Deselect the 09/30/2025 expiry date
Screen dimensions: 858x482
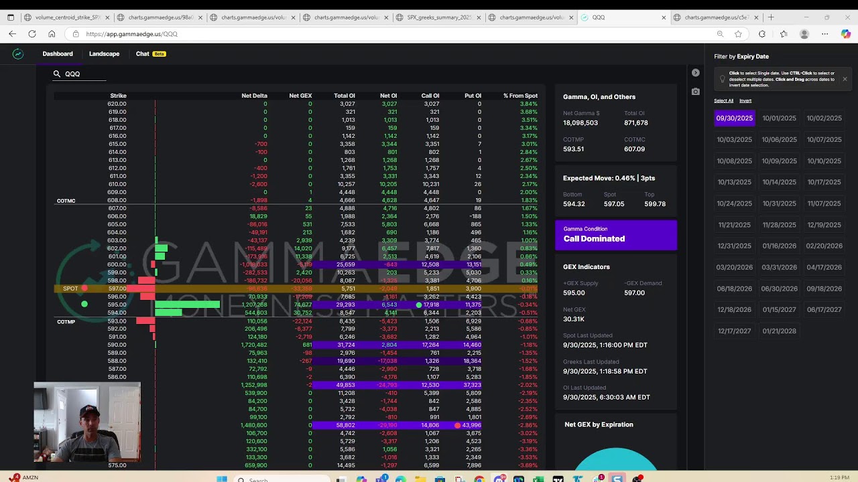[x=735, y=118]
